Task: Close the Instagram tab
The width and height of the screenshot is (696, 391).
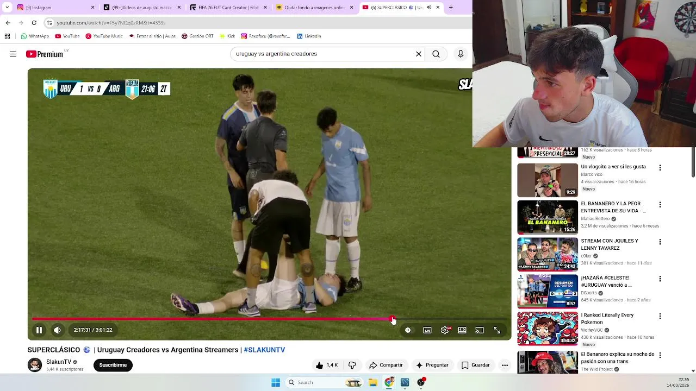Action: click(x=92, y=8)
